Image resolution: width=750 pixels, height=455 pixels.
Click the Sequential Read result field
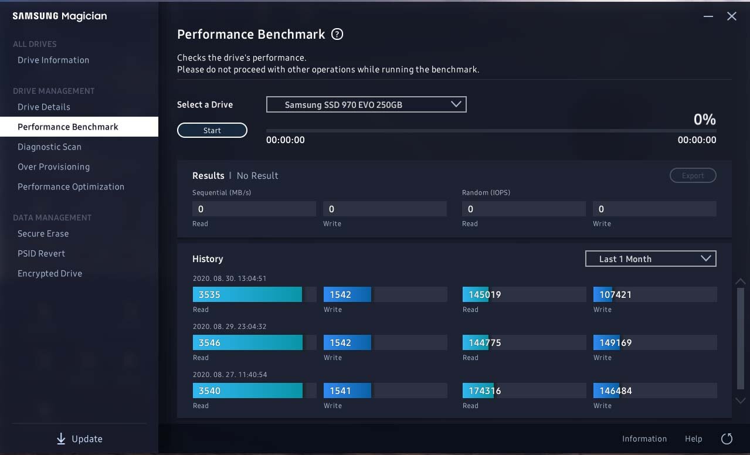coord(254,209)
